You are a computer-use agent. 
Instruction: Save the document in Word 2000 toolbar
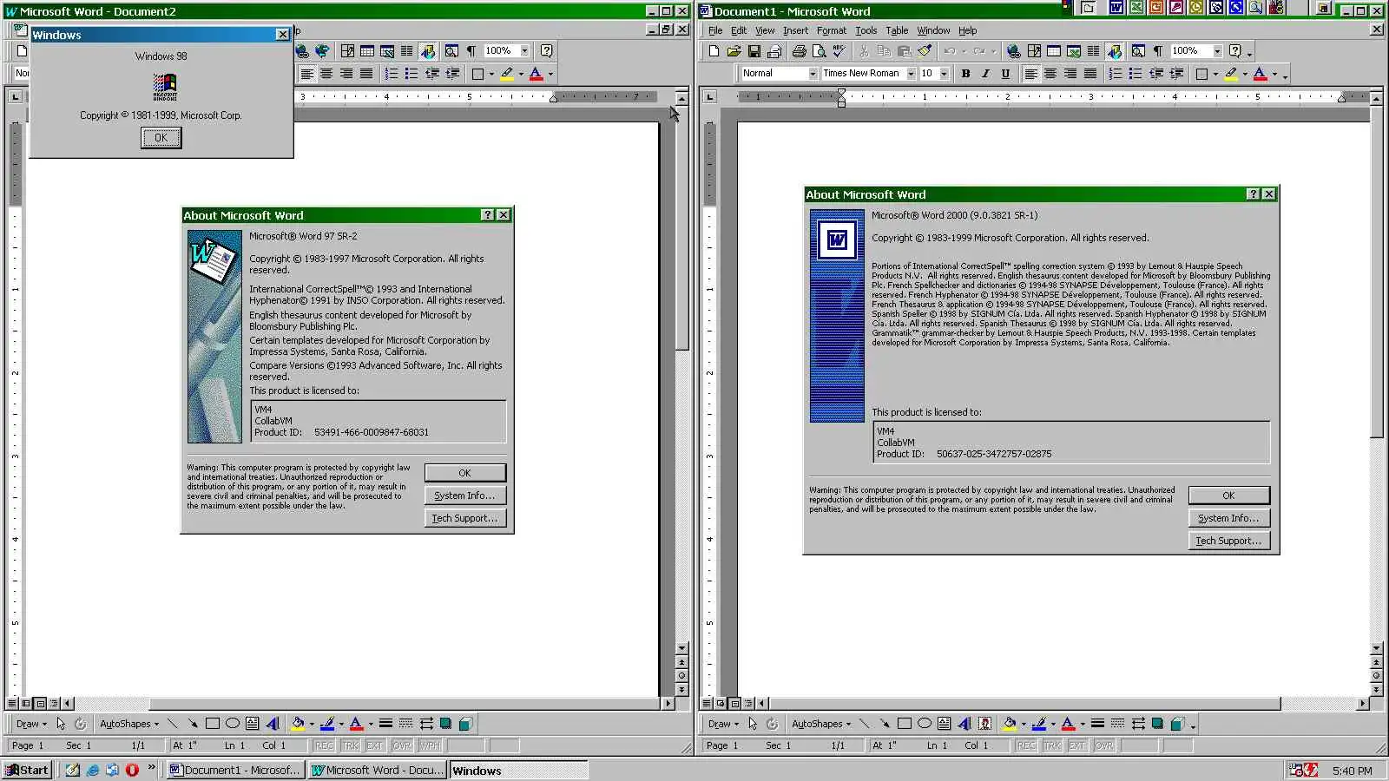pos(754,51)
